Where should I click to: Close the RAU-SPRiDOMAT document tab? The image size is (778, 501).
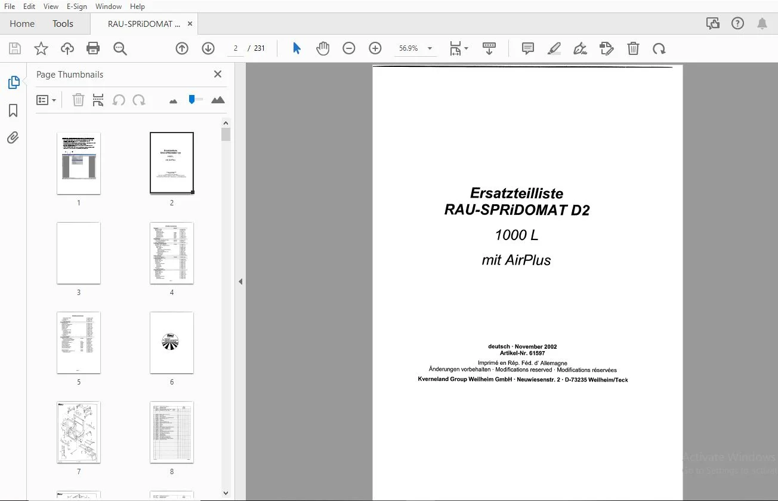[190, 24]
